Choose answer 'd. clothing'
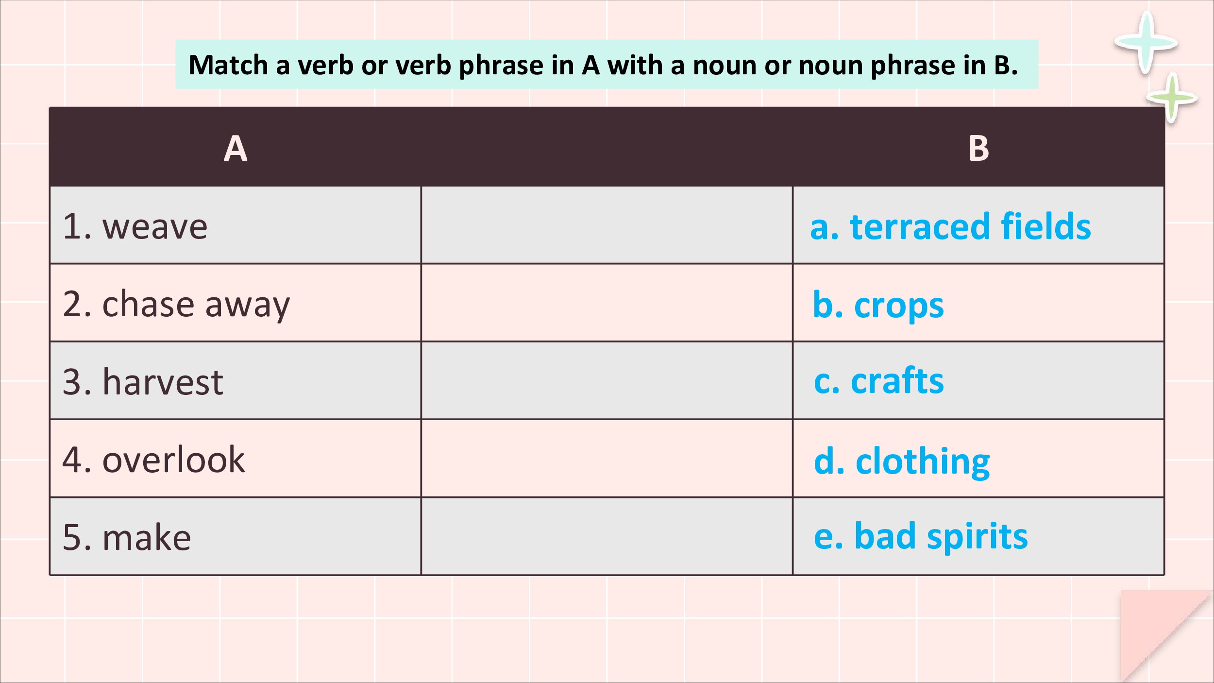 pos(902,461)
